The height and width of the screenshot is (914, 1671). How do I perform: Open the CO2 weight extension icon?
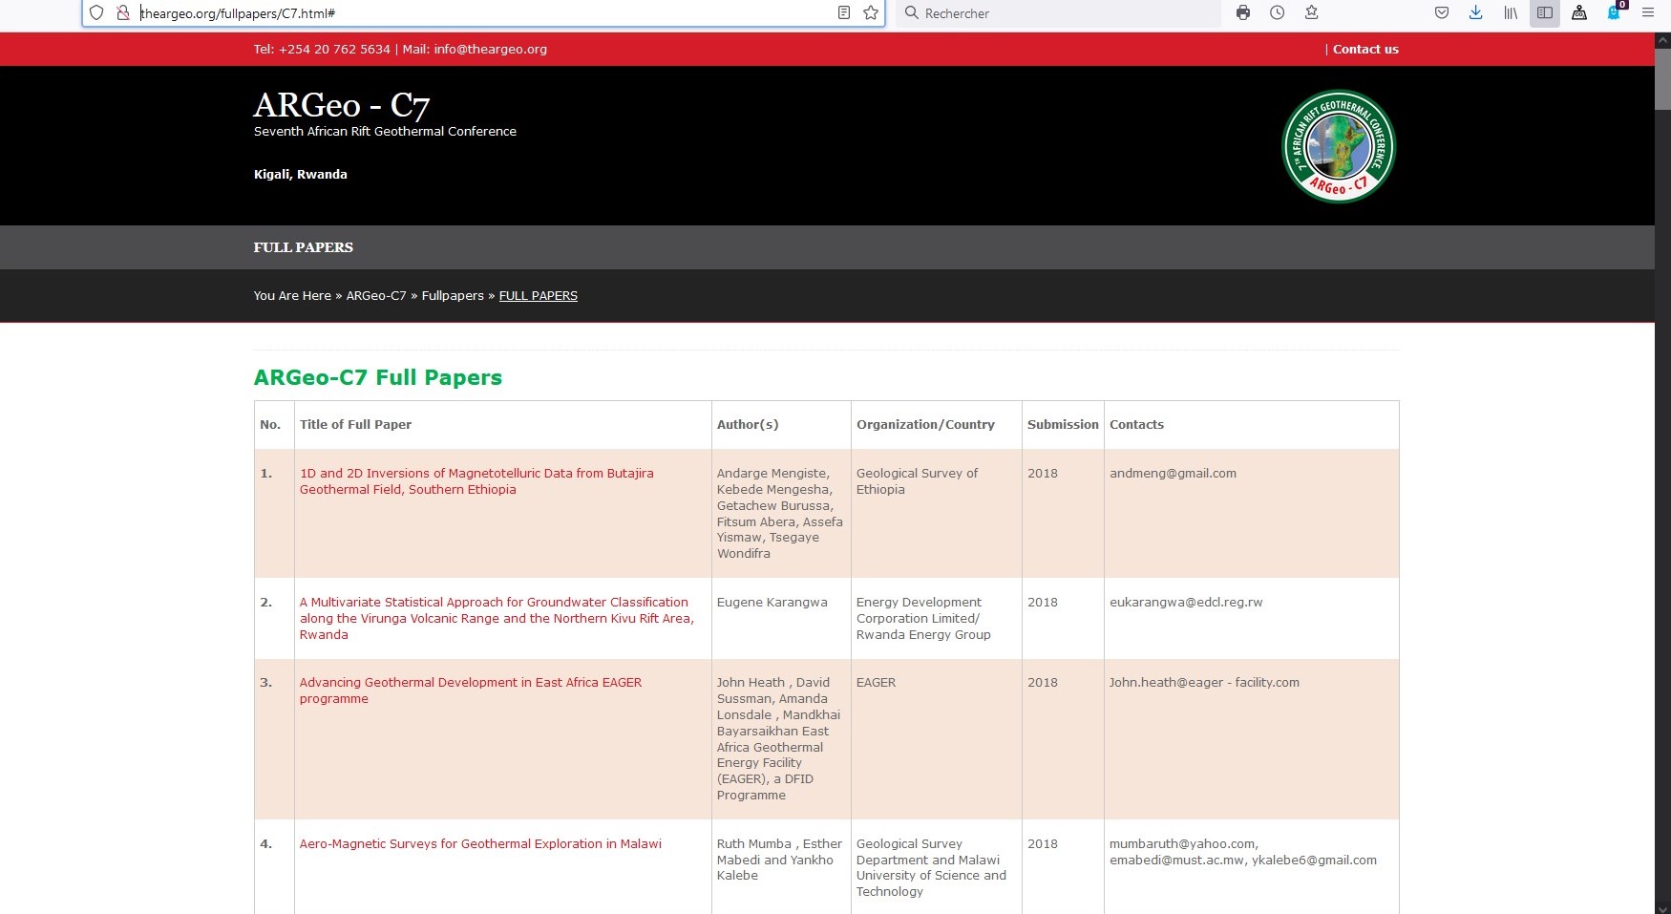1579,12
